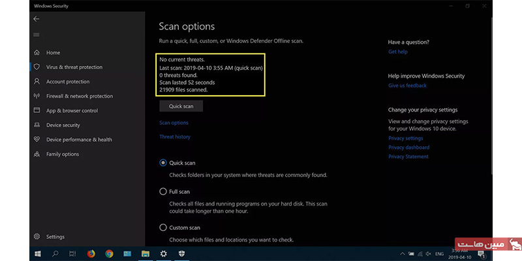Click the Settings gear icon in sidebar
Viewport: 522px width, 261px height.
pyautogui.click(x=37, y=237)
